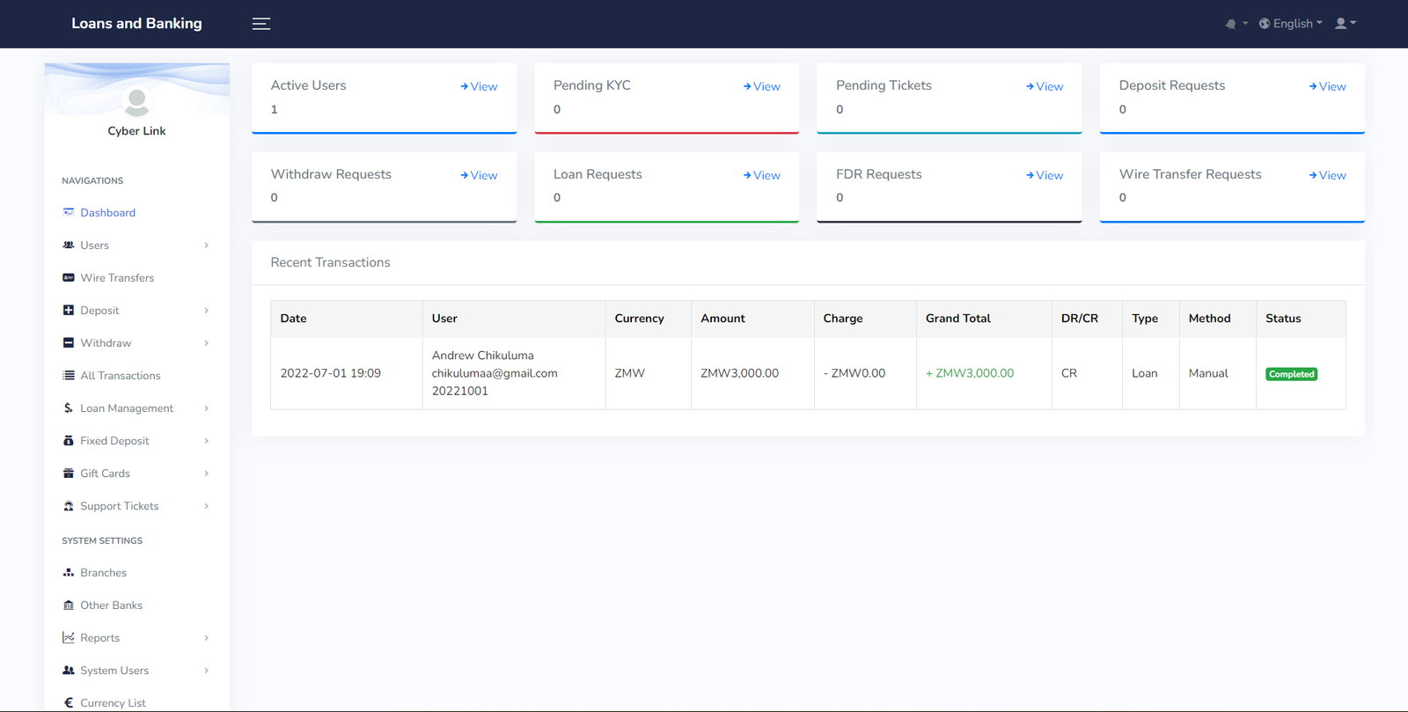This screenshot has width=1408, height=712.
Task: Click the Branches sidebar icon
Action: (x=69, y=573)
